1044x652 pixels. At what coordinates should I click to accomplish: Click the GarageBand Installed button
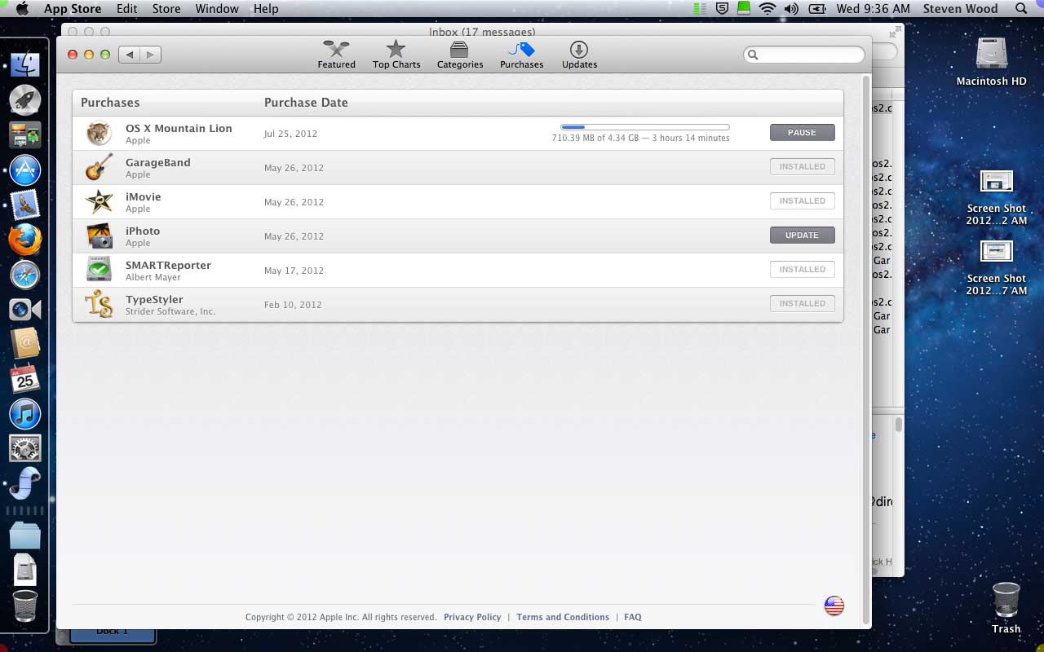(x=802, y=167)
